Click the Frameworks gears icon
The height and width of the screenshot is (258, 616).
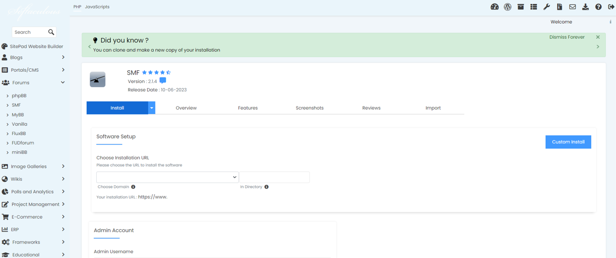pyautogui.click(x=5, y=242)
